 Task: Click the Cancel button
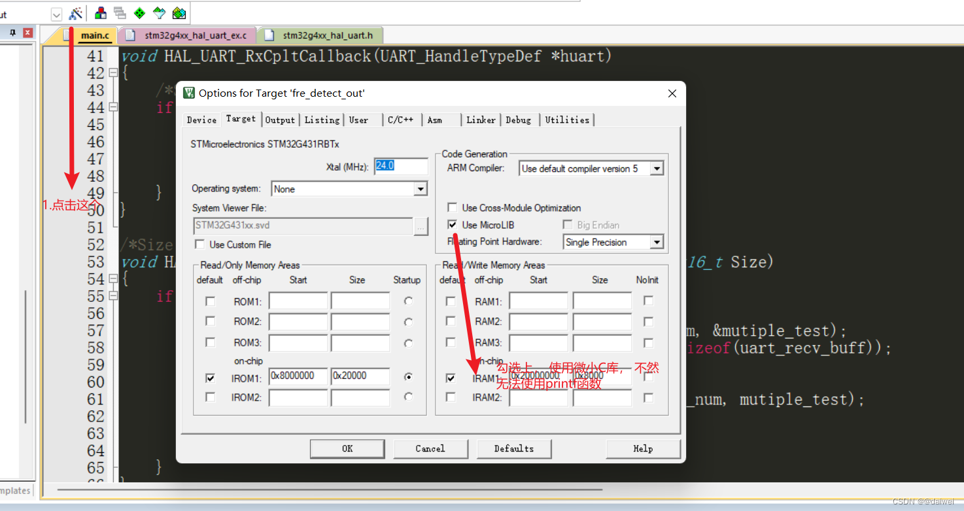[430, 448]
